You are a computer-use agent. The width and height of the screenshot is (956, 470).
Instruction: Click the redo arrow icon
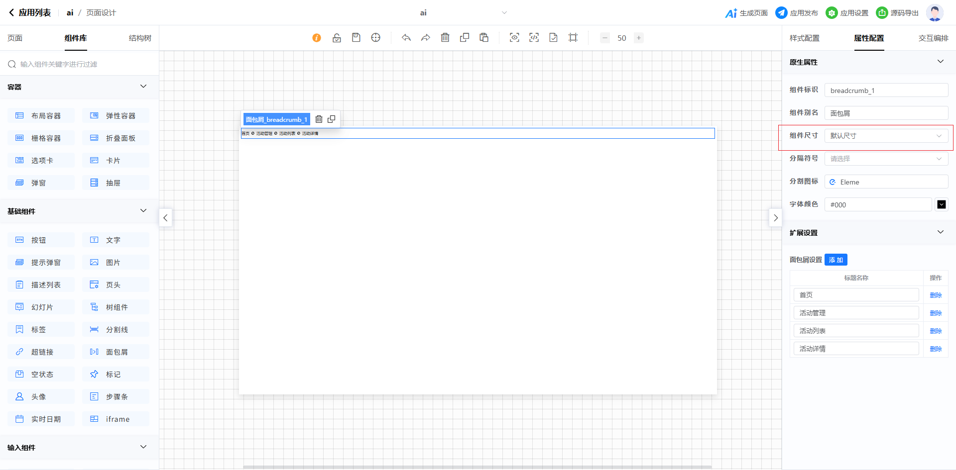coord(426,38)
